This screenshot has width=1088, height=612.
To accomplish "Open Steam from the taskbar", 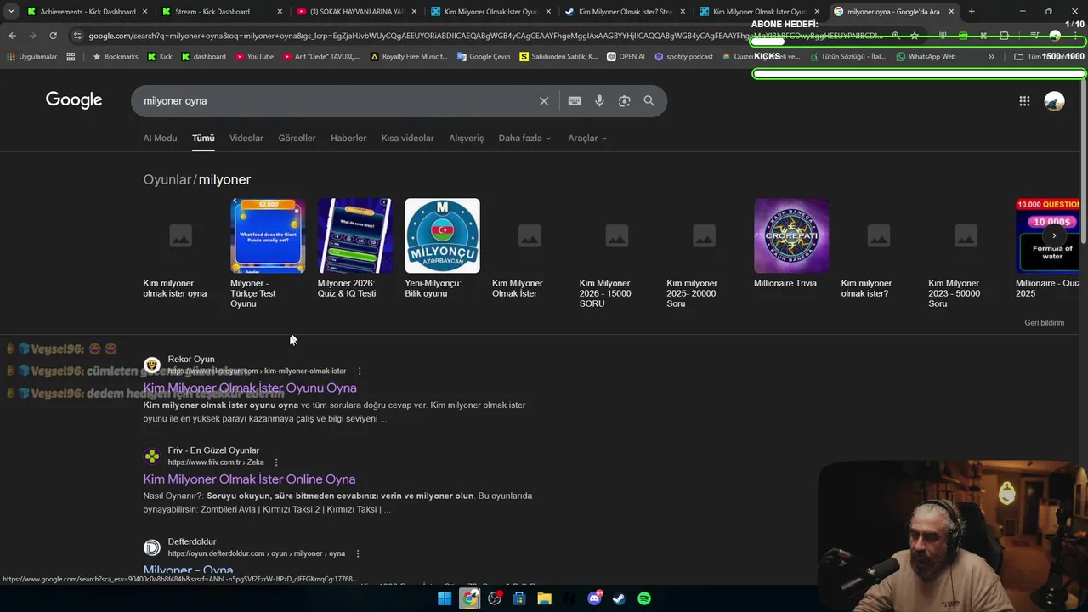I will point(619,598).
